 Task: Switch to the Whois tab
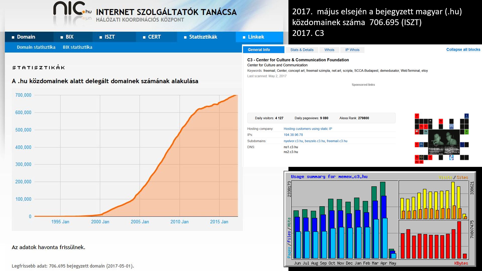click(329, 50)
